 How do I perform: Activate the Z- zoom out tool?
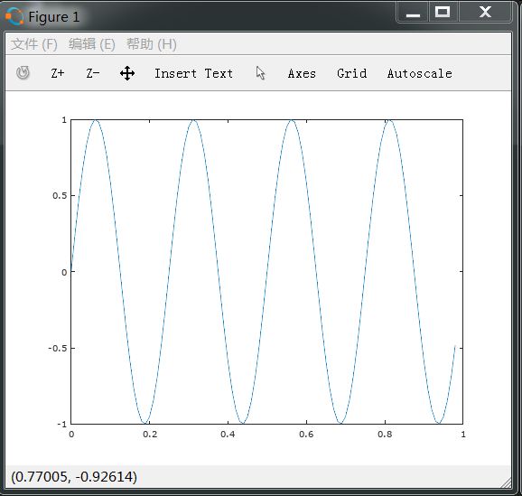92,73
